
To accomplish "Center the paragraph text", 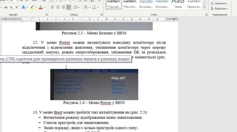I will point(58,7).
